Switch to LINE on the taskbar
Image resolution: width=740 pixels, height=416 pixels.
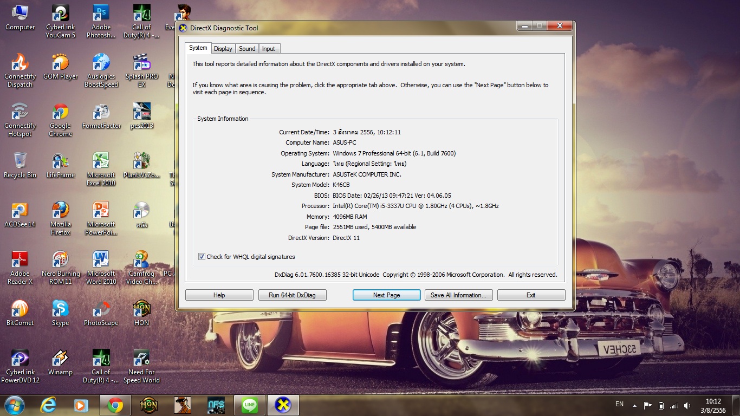[x=249, y=405]
